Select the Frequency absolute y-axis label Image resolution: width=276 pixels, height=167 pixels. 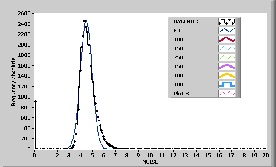[14, 82]
